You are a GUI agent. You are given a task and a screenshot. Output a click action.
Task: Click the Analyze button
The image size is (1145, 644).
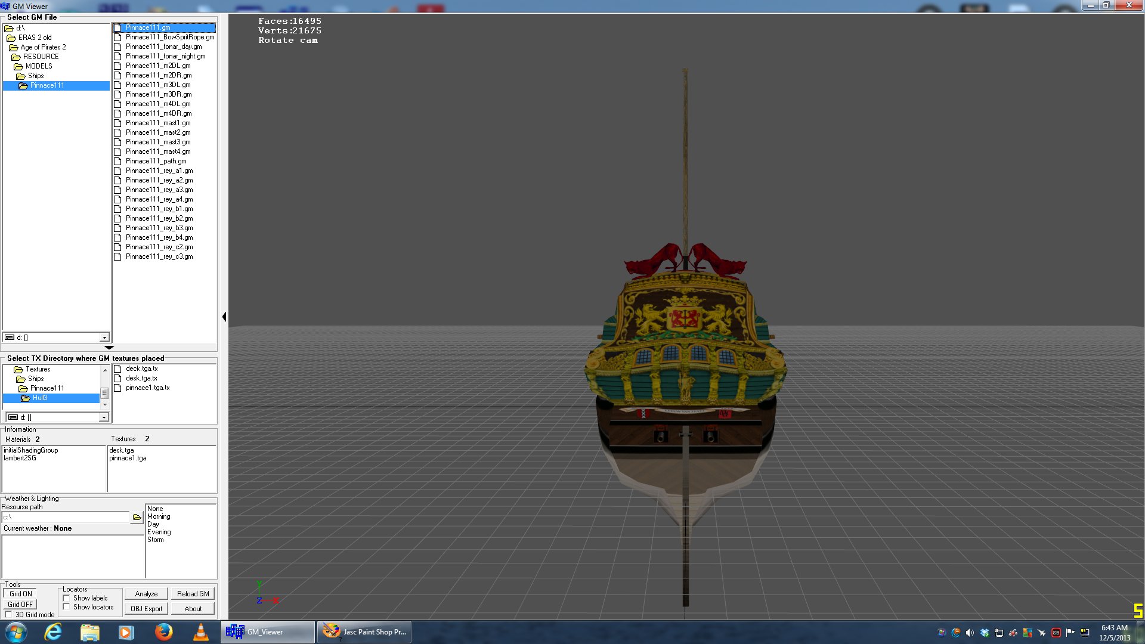point(146,594)
